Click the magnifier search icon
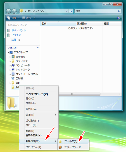This screenshot has width=126, height=152. tap(119, 11)
